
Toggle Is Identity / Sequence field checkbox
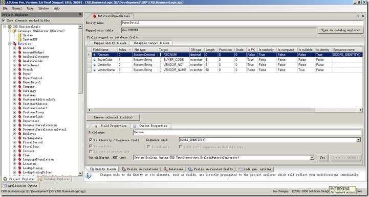(91, 140)
